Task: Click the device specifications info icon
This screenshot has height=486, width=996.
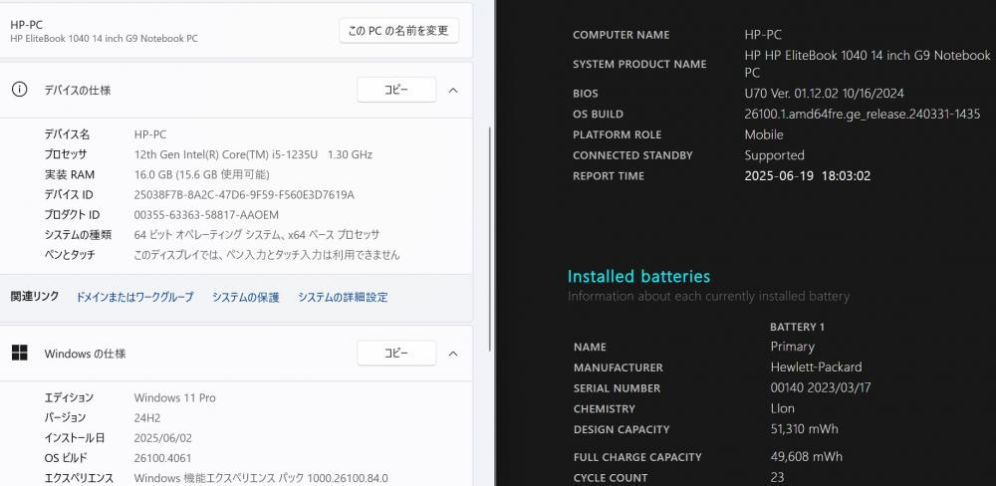Action: pos(20,90)
